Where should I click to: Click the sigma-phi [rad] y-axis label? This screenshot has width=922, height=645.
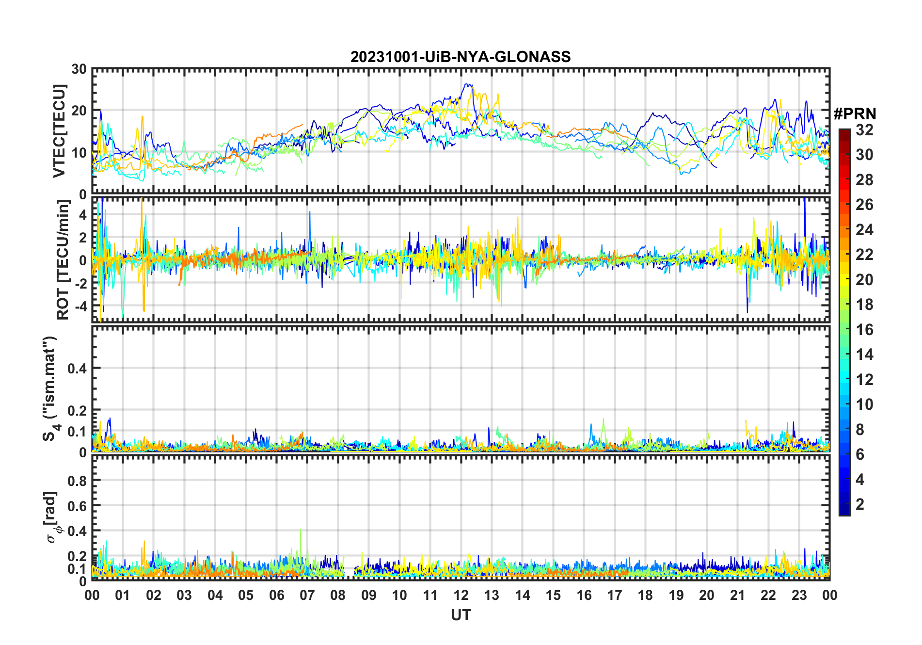pos(53,517)
